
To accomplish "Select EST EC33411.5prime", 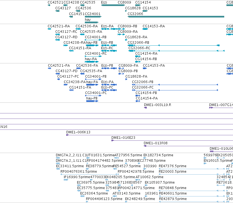I will pyautogui.click(x=70, y=166).
